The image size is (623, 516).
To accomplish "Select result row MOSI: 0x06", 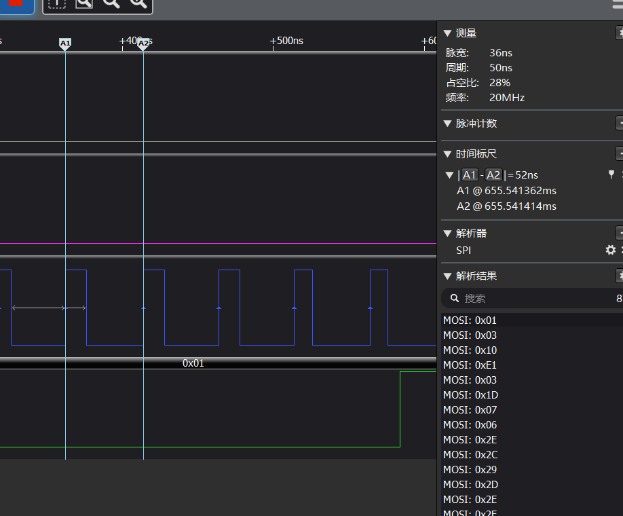I will (x=532, y=424).
